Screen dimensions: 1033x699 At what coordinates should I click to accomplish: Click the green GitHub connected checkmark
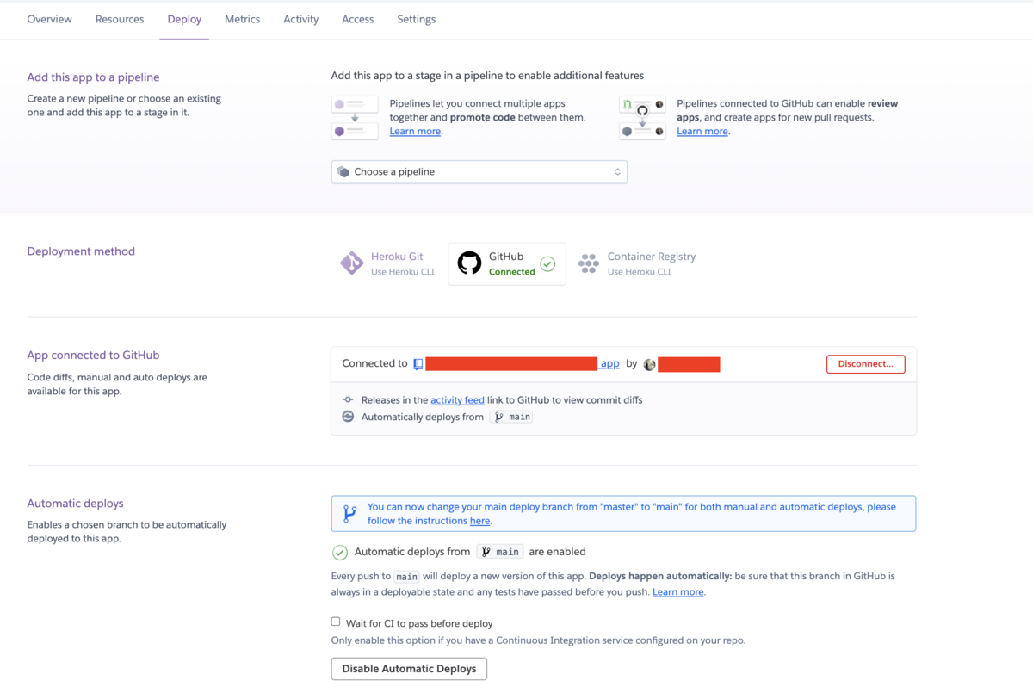tap(547, 264)
